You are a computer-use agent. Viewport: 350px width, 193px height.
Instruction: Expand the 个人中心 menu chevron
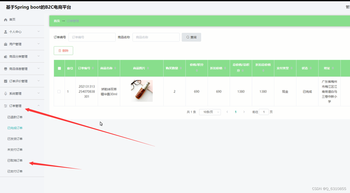pyautogui.click(x=39, y=32)
